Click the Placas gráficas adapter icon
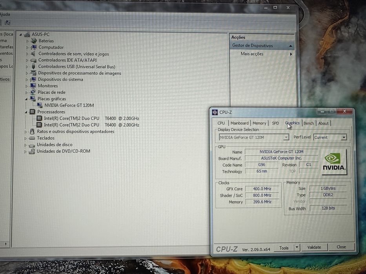The height and width of the screenshot is (274, 366). (33, 99)
